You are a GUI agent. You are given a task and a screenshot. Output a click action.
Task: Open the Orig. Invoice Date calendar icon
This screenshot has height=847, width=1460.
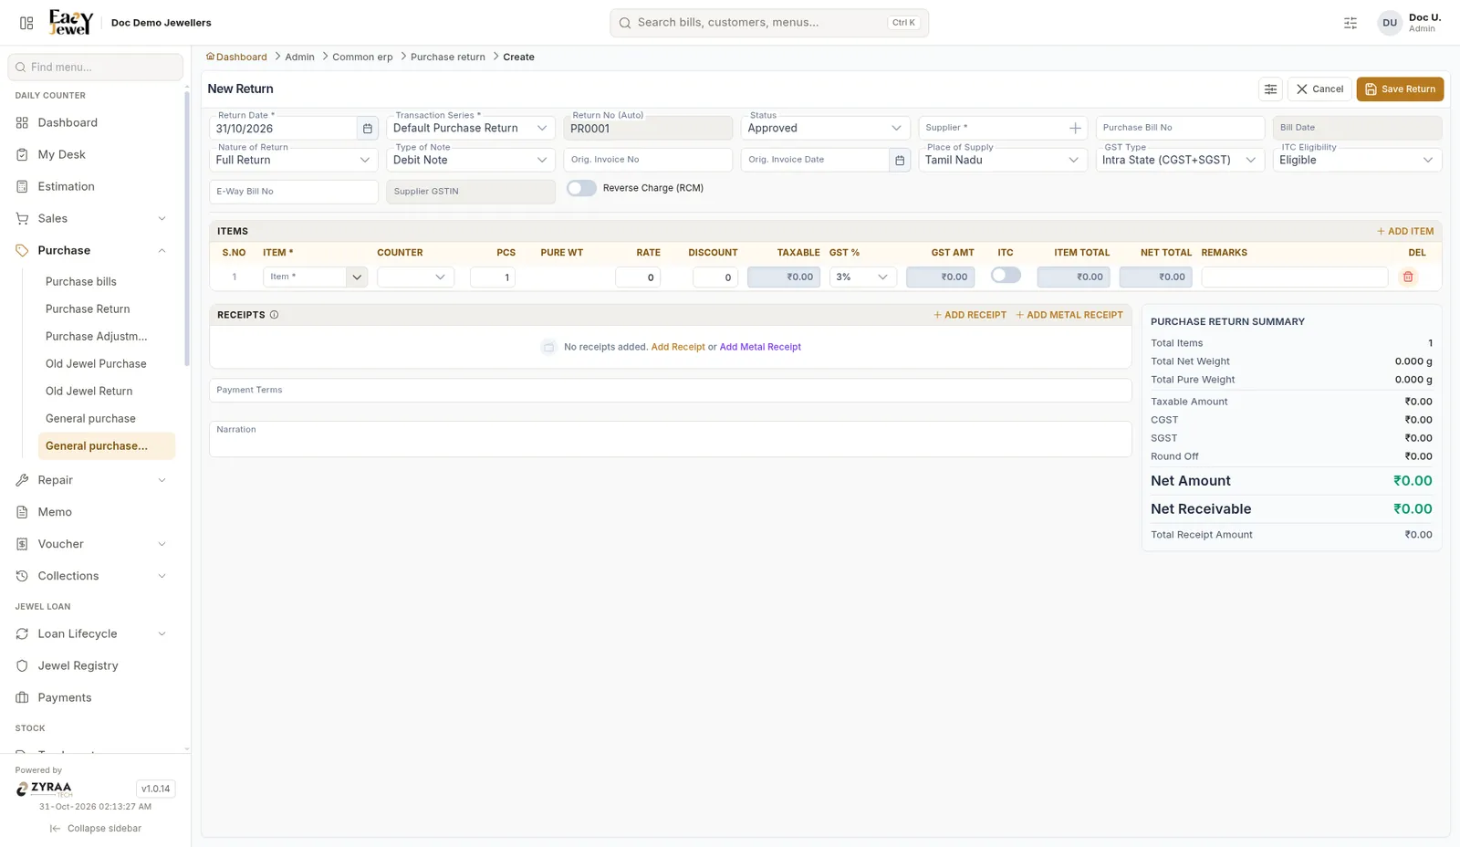point(900,160)
